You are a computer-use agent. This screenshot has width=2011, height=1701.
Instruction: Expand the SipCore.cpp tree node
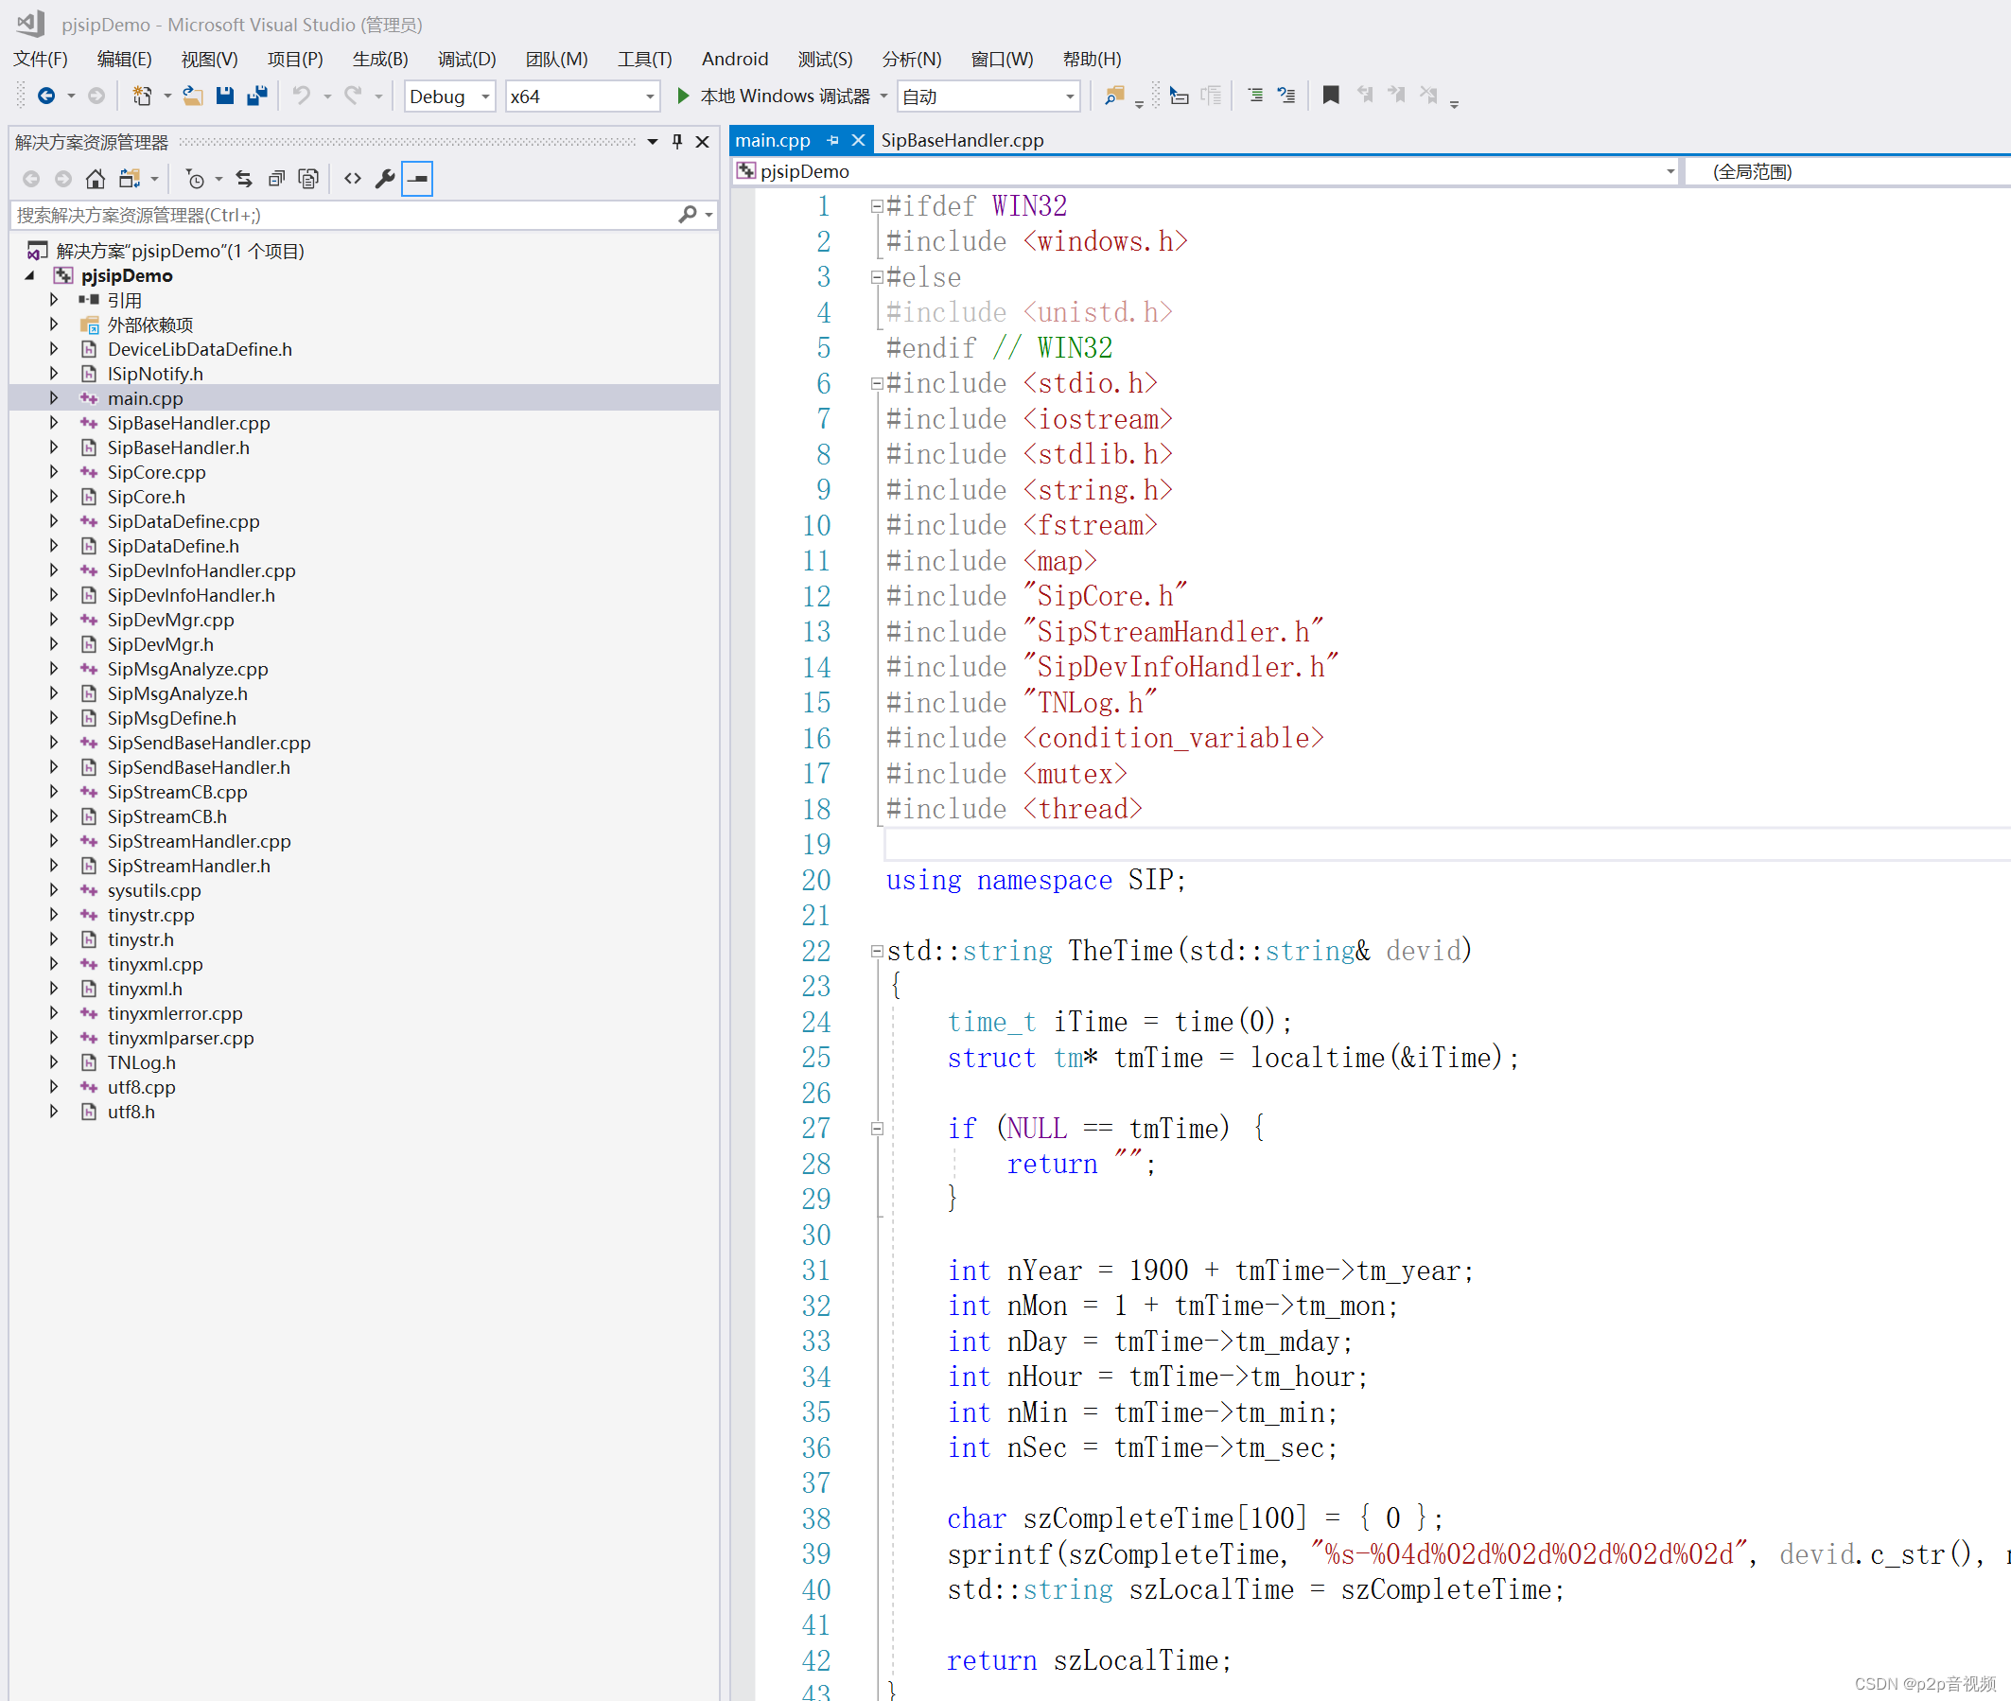point(54,472)
